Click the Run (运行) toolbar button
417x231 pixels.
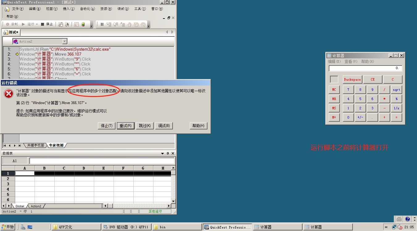click(28, 24)
